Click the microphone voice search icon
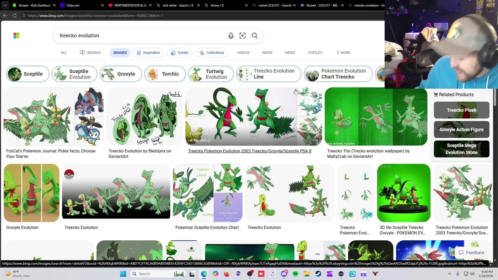 point(231,36)
